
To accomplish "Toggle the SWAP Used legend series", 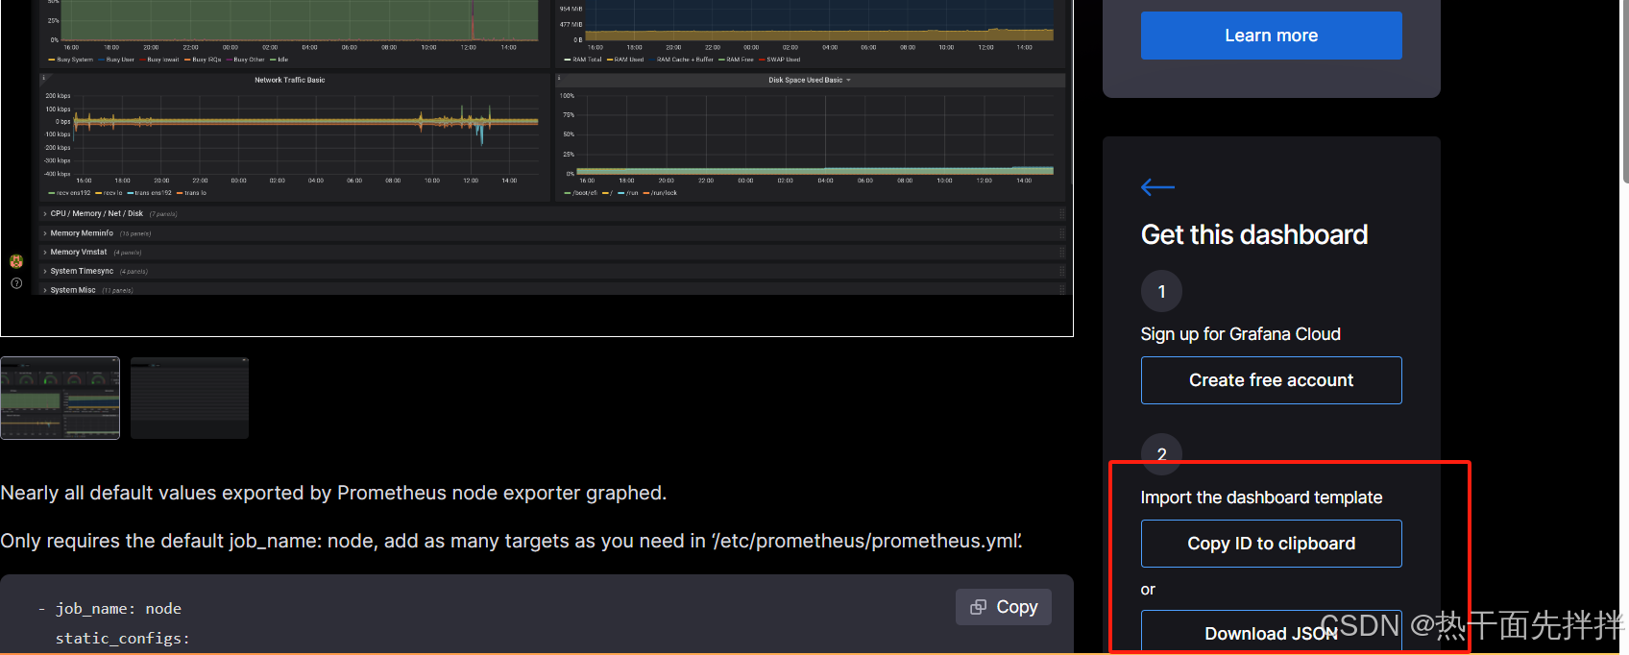I will tap(779, 60).
